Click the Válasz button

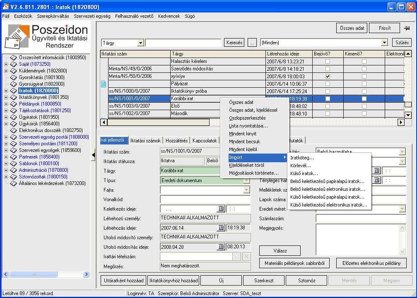(x=280, y=251)
